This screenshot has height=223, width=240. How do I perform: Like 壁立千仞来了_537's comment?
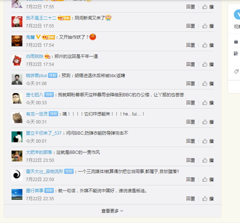point(208,141)
